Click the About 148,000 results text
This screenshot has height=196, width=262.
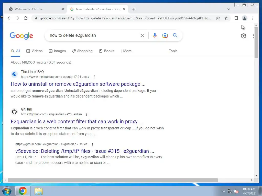[x=41, y=62]
